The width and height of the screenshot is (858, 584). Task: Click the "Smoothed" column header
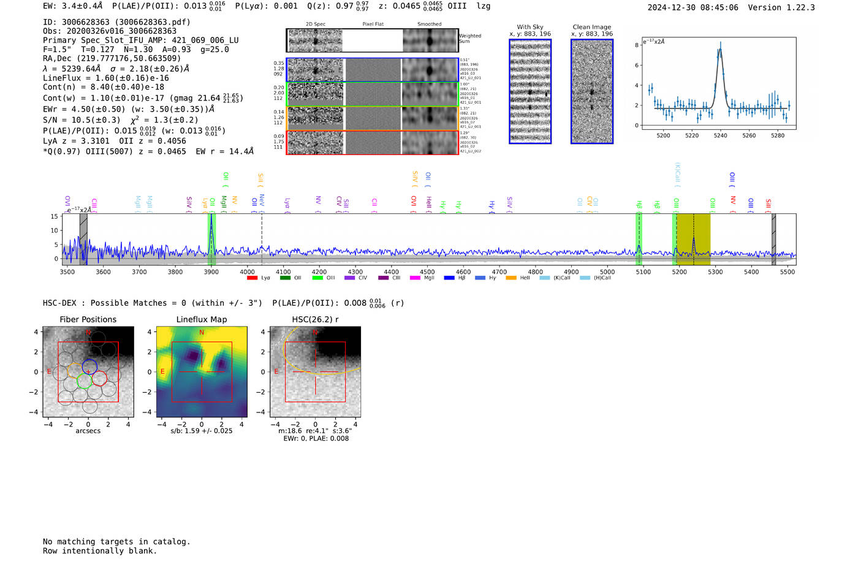[x=430, y=24]
